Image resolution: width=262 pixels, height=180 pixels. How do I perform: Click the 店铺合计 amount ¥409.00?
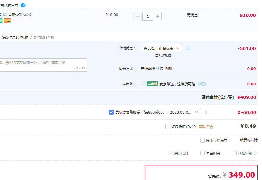[247, 97]
